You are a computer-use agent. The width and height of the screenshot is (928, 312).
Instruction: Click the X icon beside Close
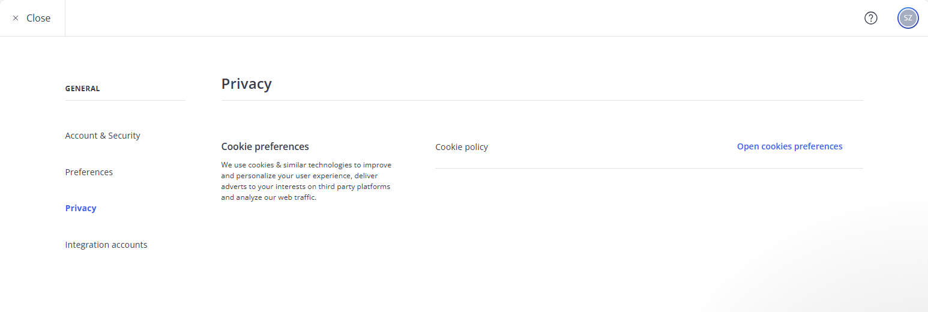pyautogui.click(x=16, y=18)
